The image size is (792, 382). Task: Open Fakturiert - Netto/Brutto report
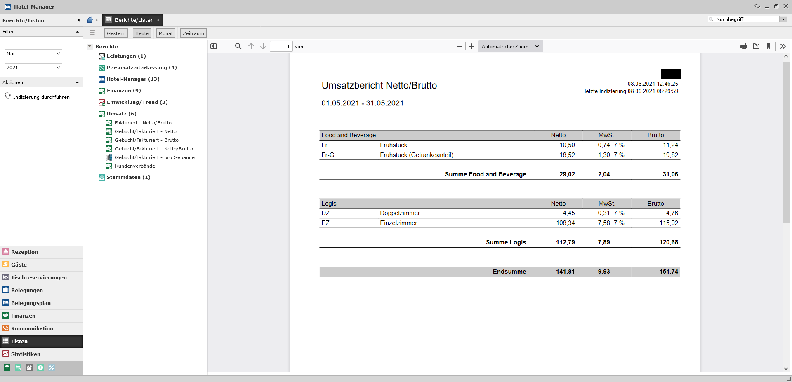click(x=143, y=123)
